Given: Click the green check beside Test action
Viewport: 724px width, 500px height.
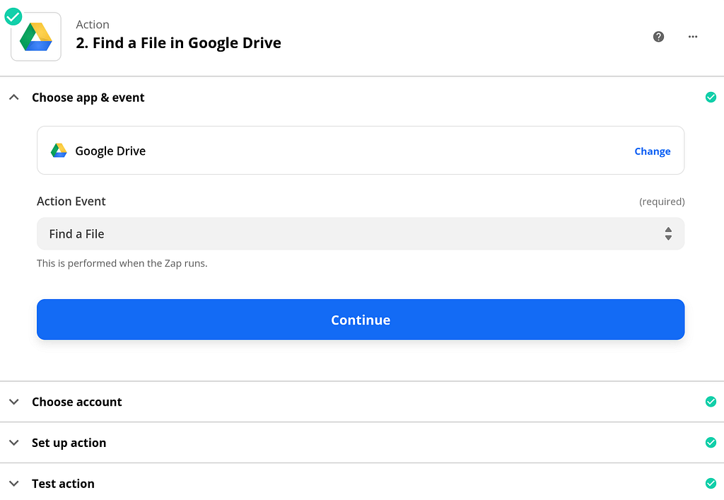Looking at the screenshot, I should coord(711,483).
